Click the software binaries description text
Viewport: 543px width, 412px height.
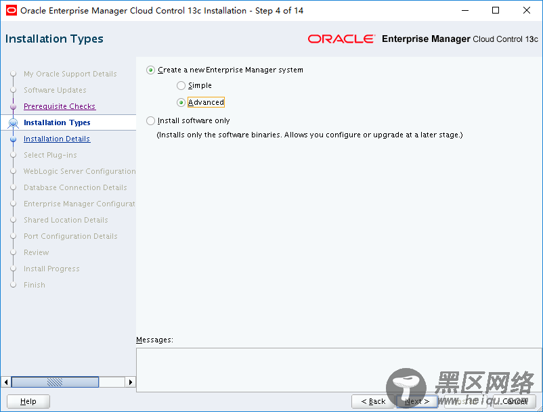pos(309,135)
